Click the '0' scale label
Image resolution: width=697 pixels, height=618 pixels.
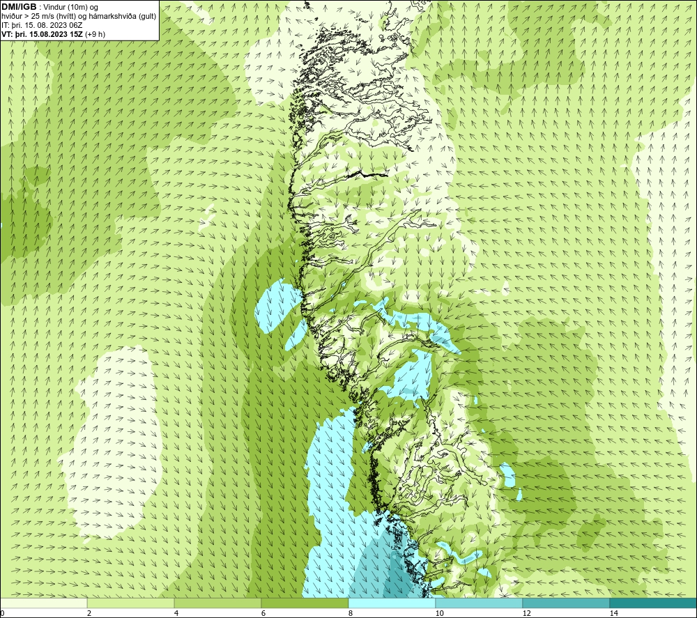2,613
